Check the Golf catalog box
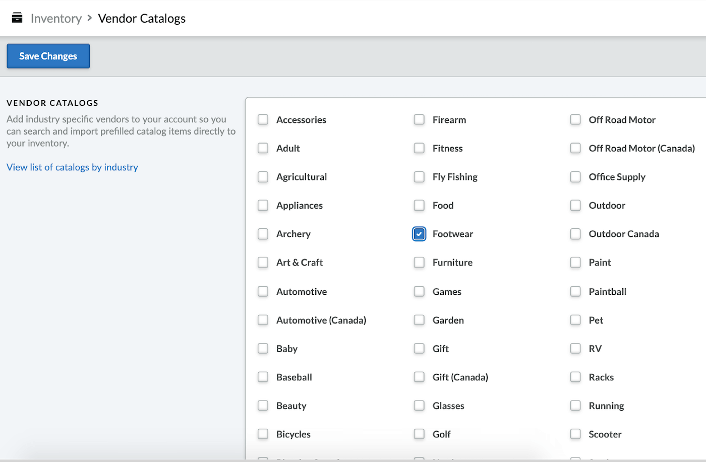 [419, 434]
